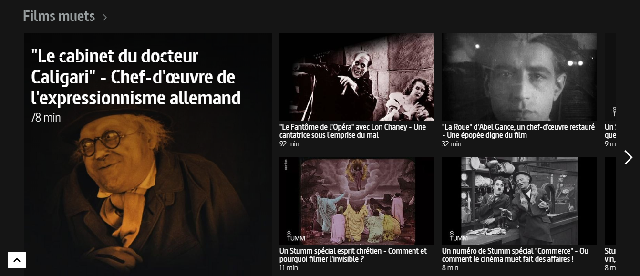The width and height of the screenshot is (640, 276).
Task: Open the Le Fantôme de l'Opéra title link
Action: [352, 131]
